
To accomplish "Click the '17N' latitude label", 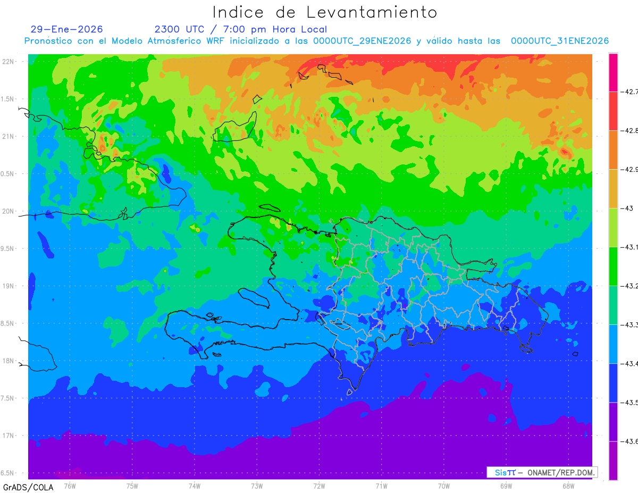I will coord(9,436).
